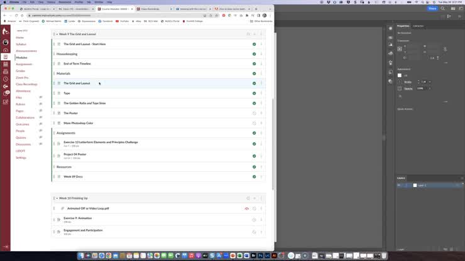Toggle publish status of Week 10 module

pyautogui.click(x=248, y=198)
